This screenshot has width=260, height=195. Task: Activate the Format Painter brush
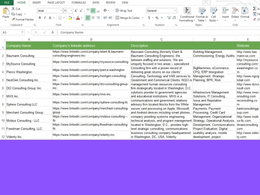(13, 19)
